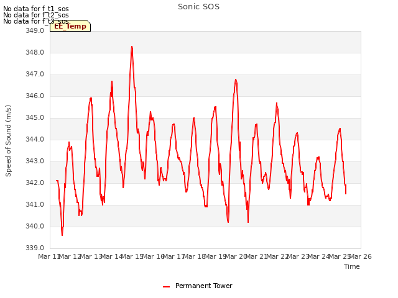Click the EE_Temp annotation label
Viewport: 398px width, 298px height.
70,26
